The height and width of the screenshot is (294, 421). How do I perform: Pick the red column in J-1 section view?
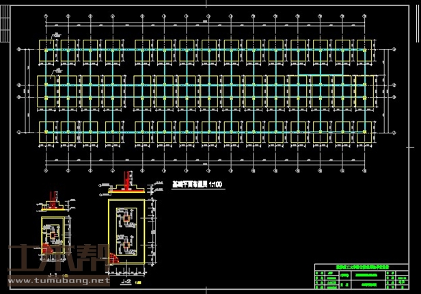(55, 199)
